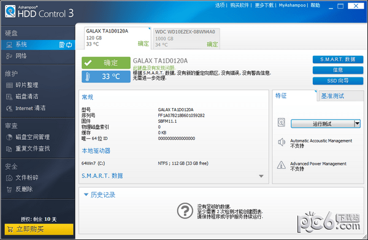Open Internet 清洁 tool
Screen dimensions: 368x240
[x=38, y=108]
